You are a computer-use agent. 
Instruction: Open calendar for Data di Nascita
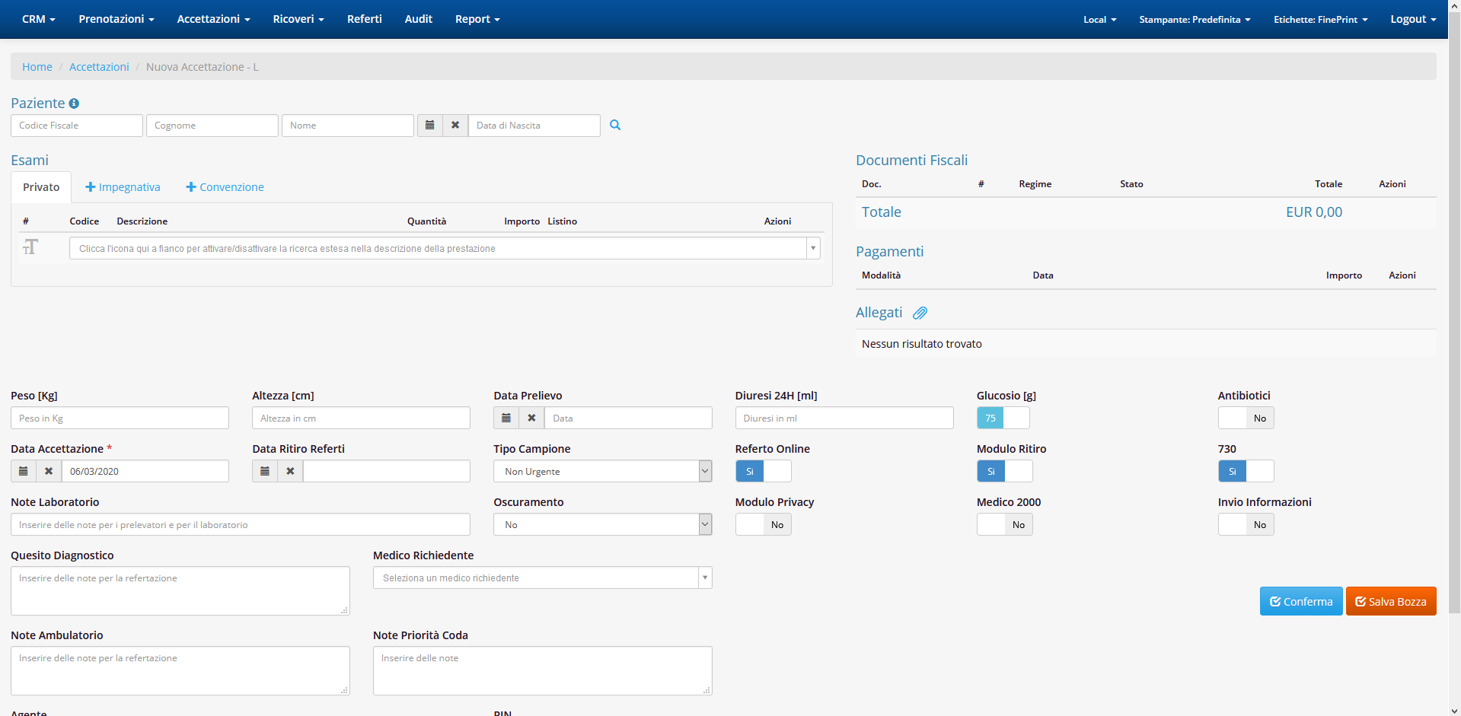430,126
